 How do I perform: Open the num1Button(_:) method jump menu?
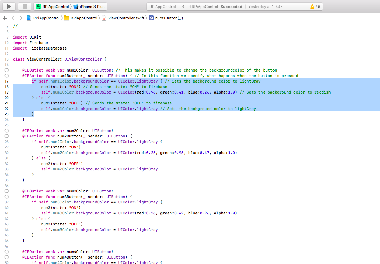[169, 18]
